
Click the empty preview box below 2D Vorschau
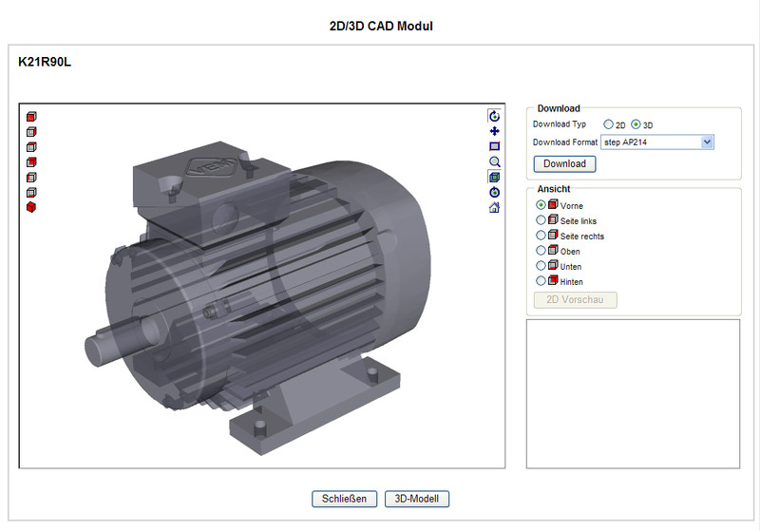click(633, 393)
